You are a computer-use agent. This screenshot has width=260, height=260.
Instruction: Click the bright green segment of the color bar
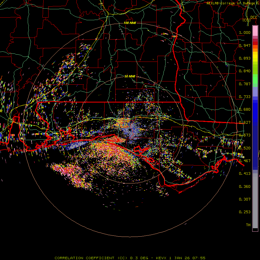[x=255, y=79]
